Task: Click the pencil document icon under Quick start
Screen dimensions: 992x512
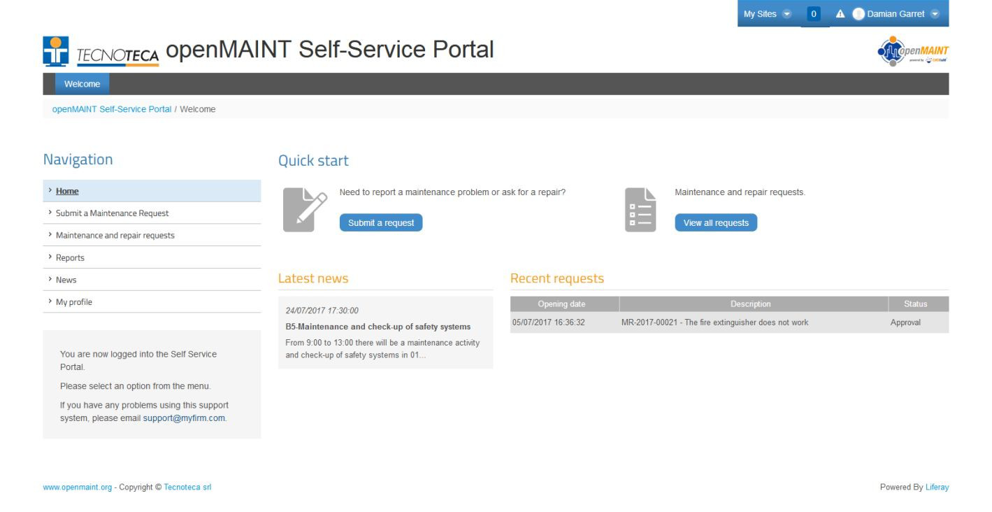Action: click(x=305, y=210)
